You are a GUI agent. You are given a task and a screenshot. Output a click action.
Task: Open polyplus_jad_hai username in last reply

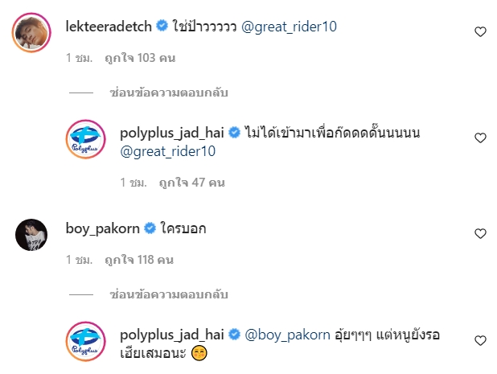pyautogui.click(x=172, y=335)
